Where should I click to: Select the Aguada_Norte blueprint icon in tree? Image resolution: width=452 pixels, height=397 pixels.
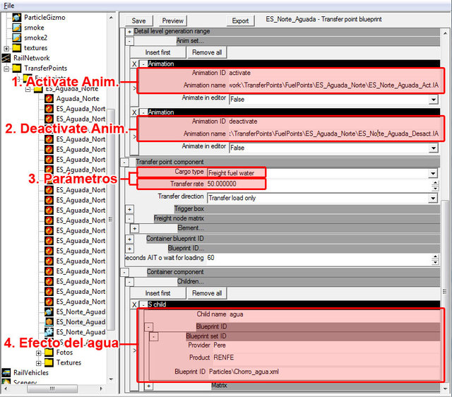point(49,99)
